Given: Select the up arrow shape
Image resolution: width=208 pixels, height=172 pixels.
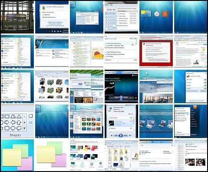Looking at the screenshot, I should tap(19, 122).
